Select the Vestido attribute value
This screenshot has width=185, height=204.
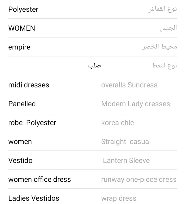tap(20, 161)
